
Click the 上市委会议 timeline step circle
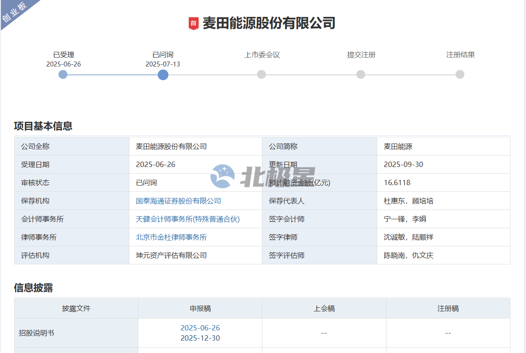tap(261, 74)
